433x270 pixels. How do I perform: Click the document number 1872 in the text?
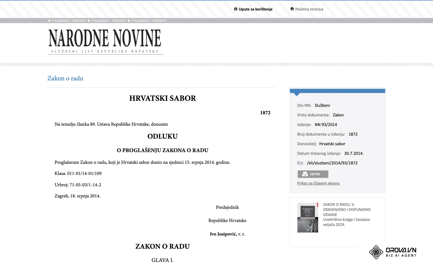point(265,113)
